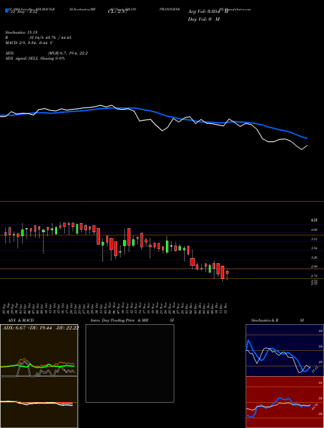The image size is (324, 428).
Task: Click the TRANSGENE symbol in the header
Action: click(x=169, y=9)
